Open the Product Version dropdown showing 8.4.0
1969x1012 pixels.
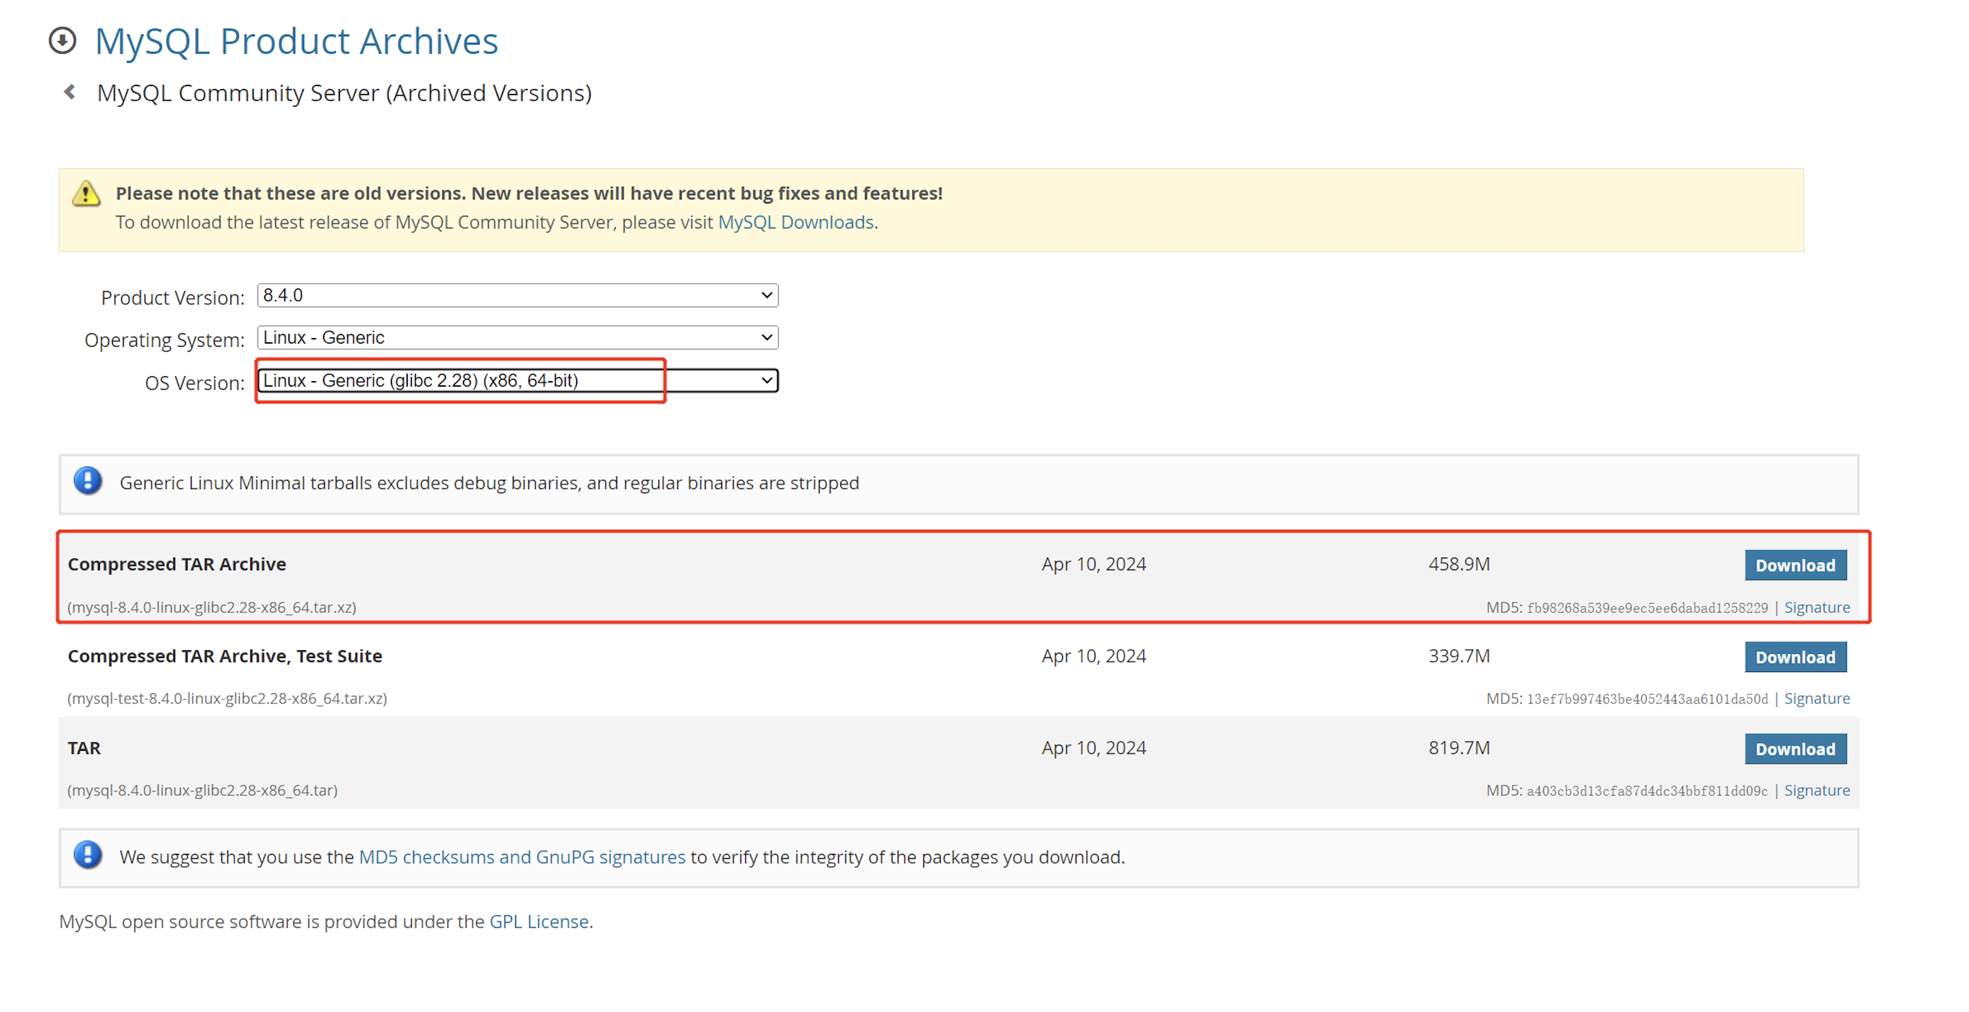[517, 296]
